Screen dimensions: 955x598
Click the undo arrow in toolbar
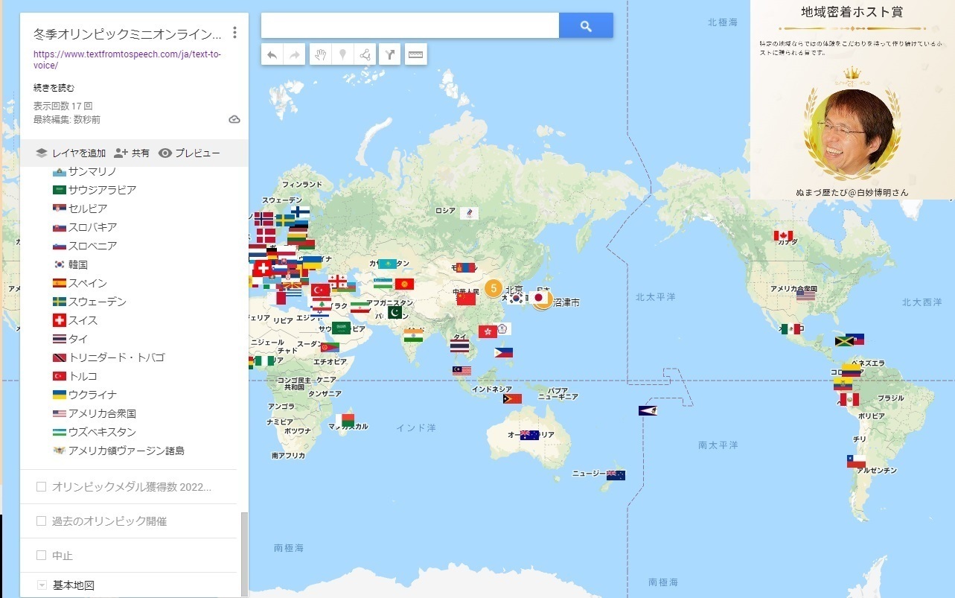point(272,54)
